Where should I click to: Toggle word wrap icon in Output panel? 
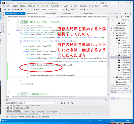72,103
